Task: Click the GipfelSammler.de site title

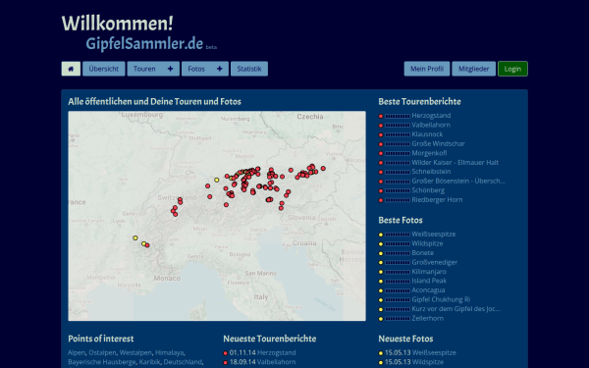Action: point(144,43)
